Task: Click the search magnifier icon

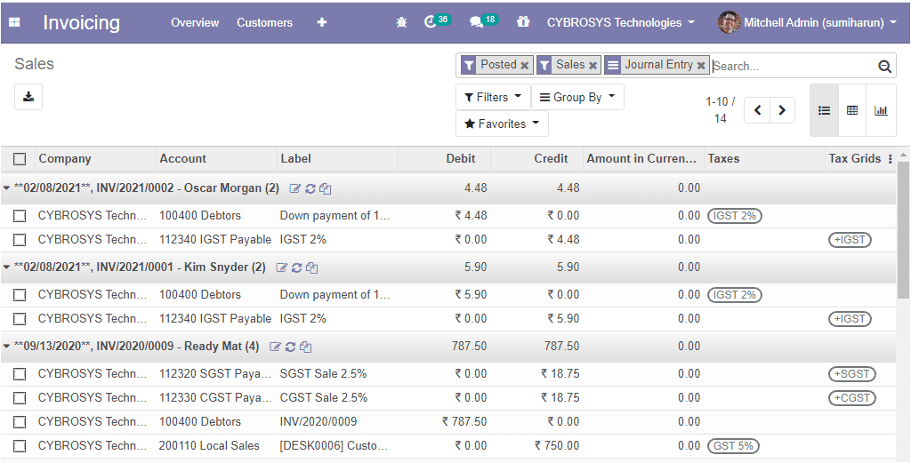Action: pyautogui.click(x=885, y=66)
